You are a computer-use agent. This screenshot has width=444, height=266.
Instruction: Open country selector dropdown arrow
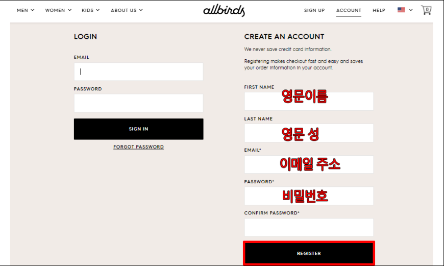(411, 10)
